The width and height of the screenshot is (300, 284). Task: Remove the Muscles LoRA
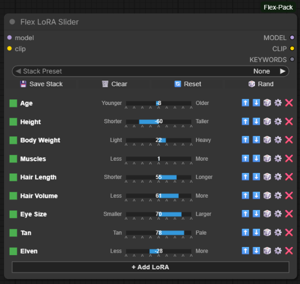[x=289, y=159]
